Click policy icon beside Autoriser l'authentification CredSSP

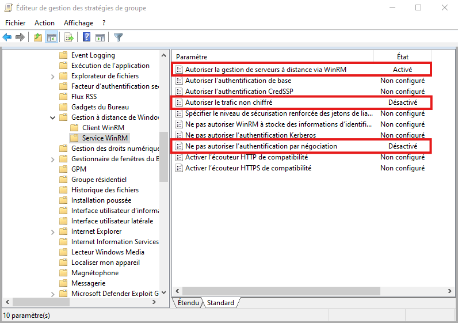coord(179,92)
